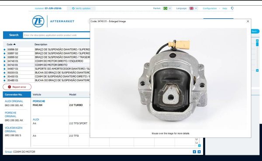Click the lightbulb tips icon
262x161 pixels.
[232, 8]
